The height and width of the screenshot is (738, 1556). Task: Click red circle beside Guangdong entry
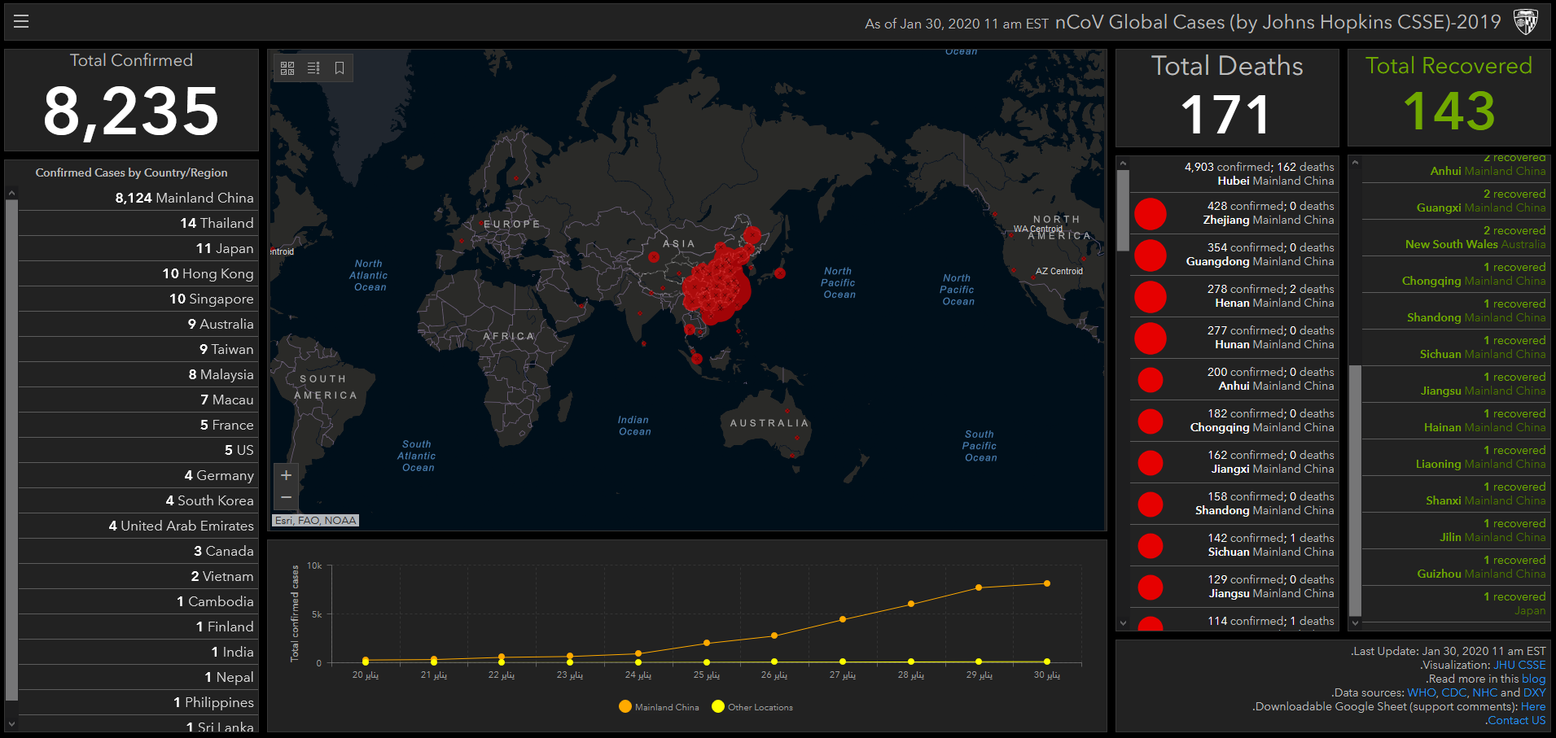tap(1151, 255)
